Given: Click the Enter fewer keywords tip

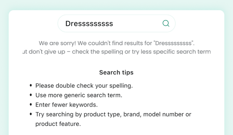Looking at the screenshot, I should [x=66, y=105].
